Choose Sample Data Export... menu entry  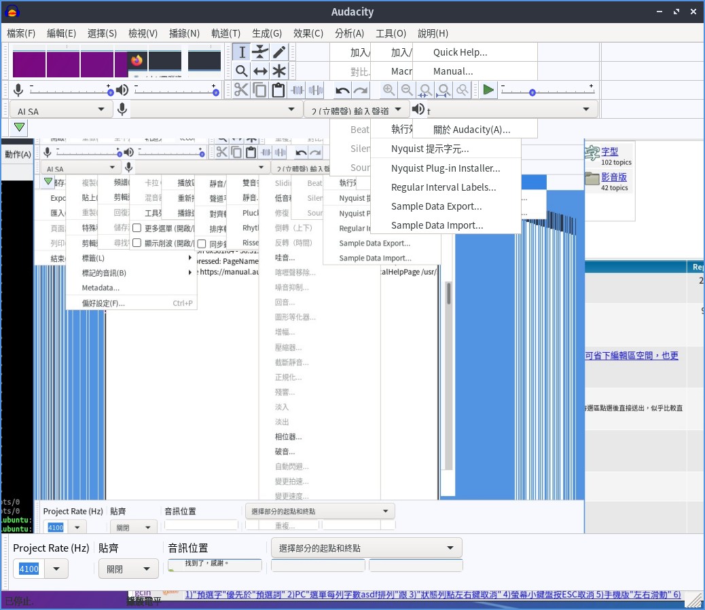[436, 206]
